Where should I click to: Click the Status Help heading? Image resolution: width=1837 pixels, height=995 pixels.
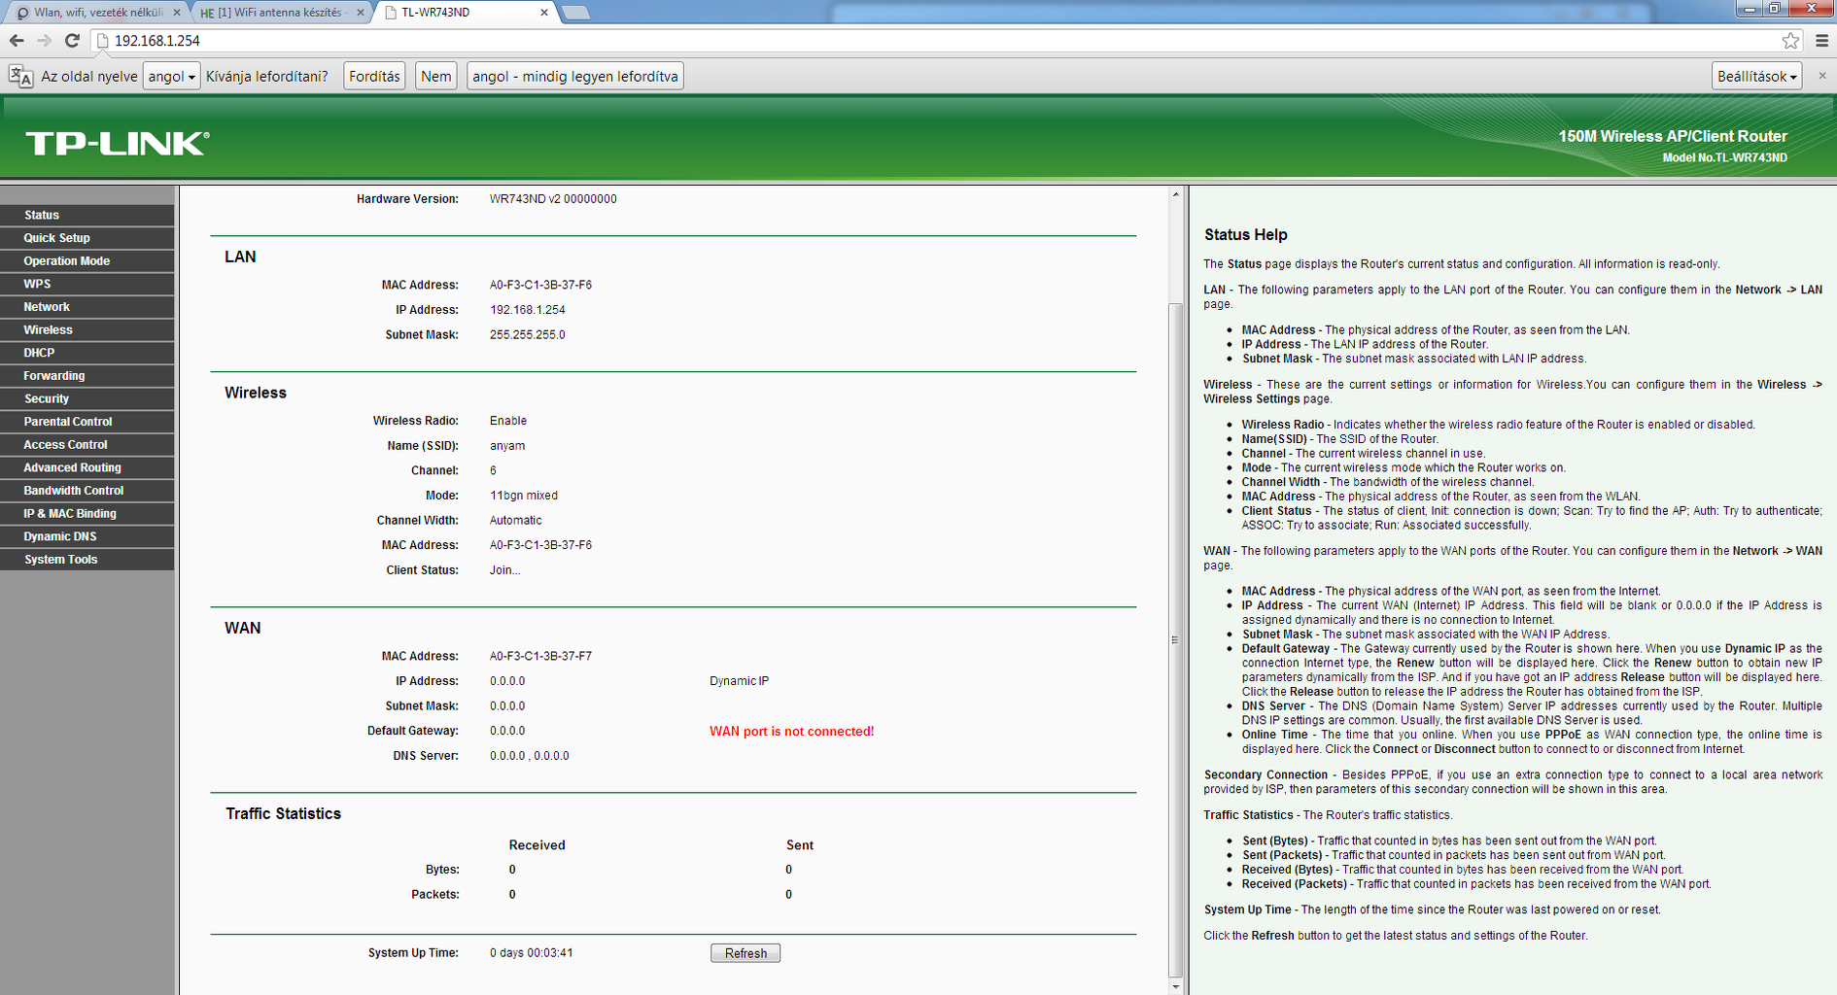click(1245, 235)
